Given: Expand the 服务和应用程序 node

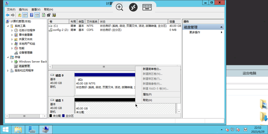Looking at the screenshot, I should coord(8,70).
